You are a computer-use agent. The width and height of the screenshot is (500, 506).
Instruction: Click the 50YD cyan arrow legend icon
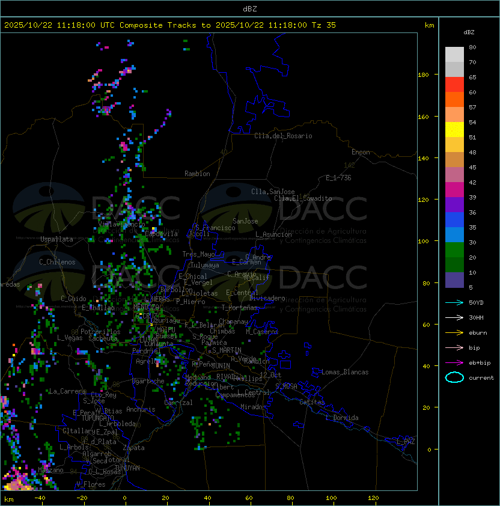454,302
